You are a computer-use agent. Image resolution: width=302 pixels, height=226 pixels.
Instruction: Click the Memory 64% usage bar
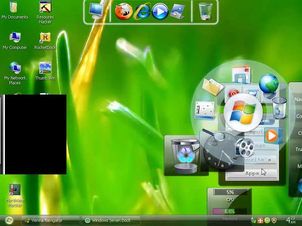pyautogui.click(x=230, y=211)
